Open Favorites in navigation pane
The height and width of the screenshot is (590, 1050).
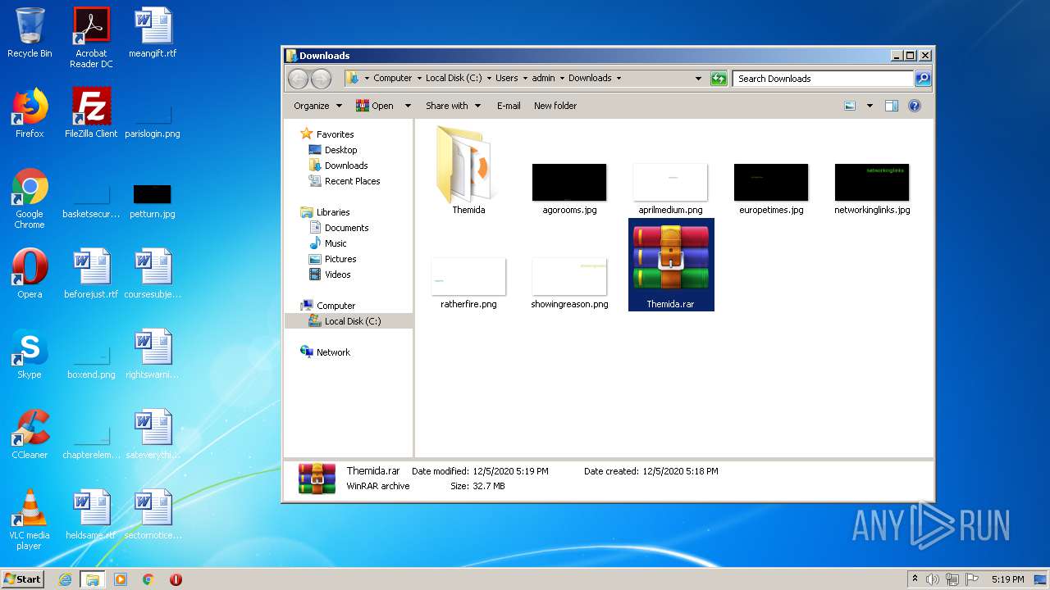click(x=327, y=134)
